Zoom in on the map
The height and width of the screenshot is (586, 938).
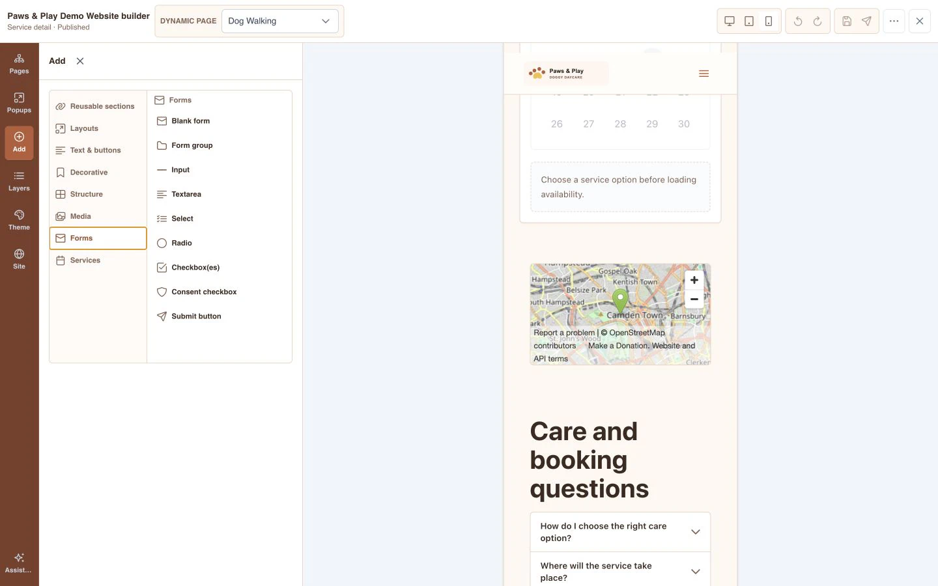tap(694, 280)
